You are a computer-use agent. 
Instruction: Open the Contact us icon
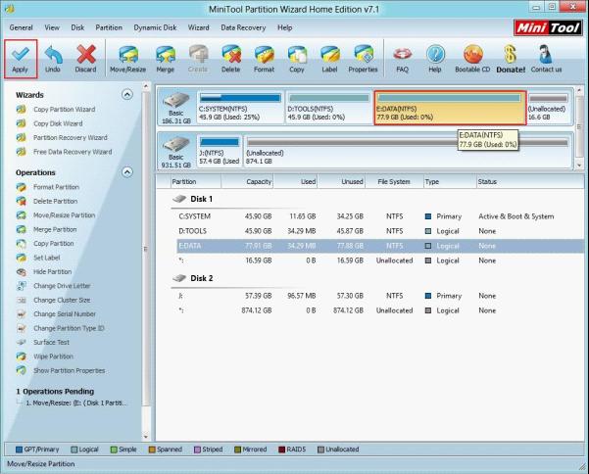(546, 55)
